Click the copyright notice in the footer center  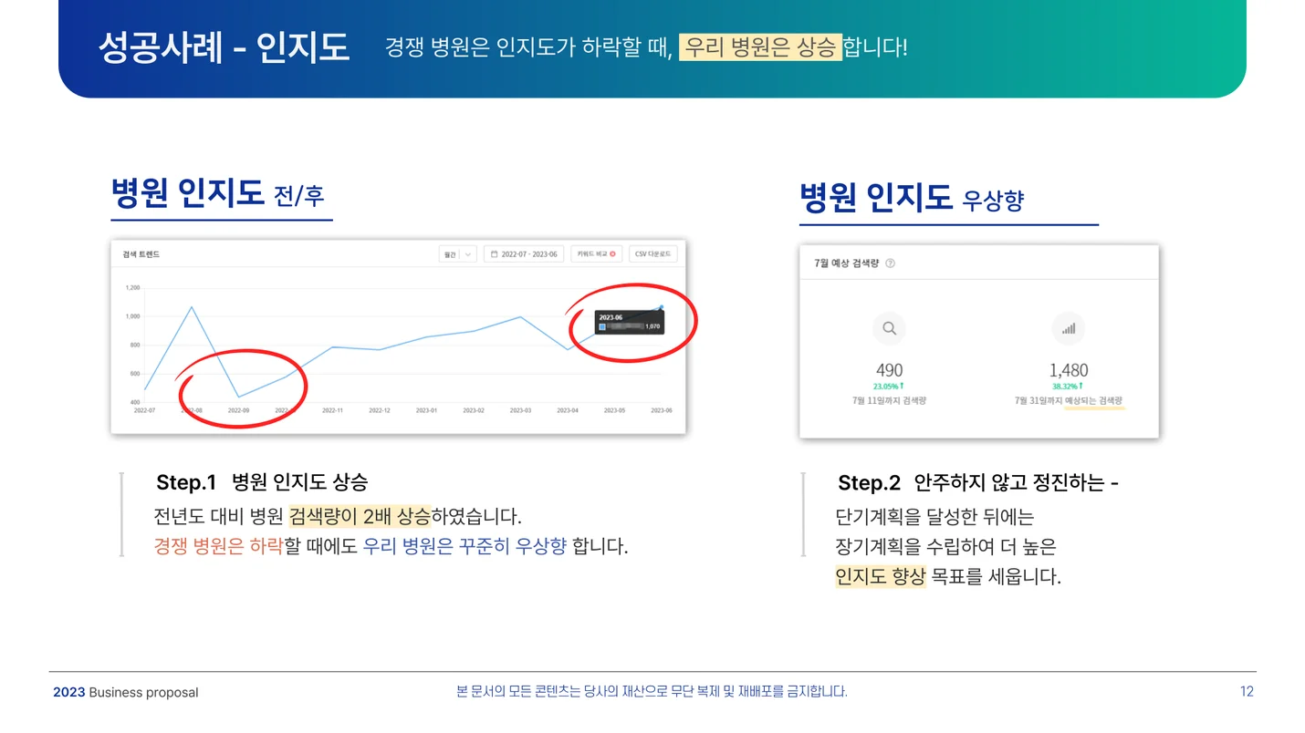[x=652, y=691]
